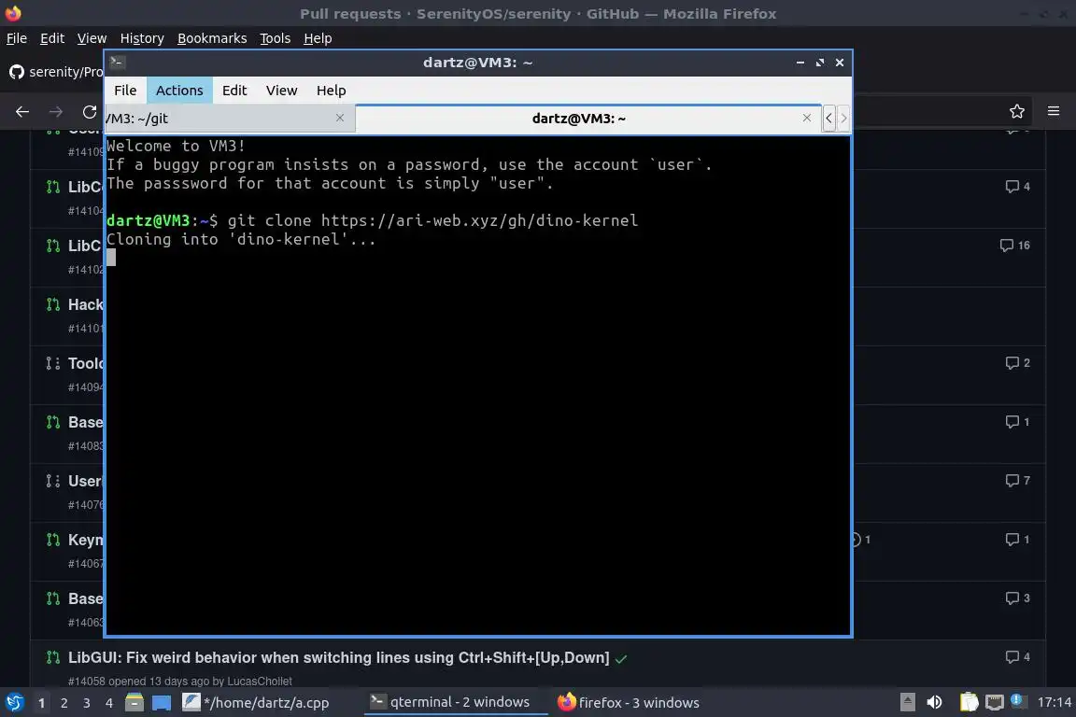The image size is (1076, 717).
Task: Close the ~/git terminal tab
Action: tap(340, 118)
